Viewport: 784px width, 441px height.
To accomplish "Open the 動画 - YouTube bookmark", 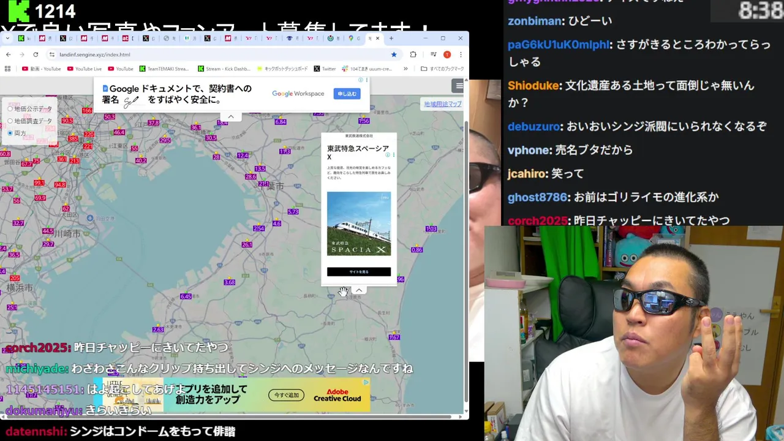I will (x=42, y=69).
